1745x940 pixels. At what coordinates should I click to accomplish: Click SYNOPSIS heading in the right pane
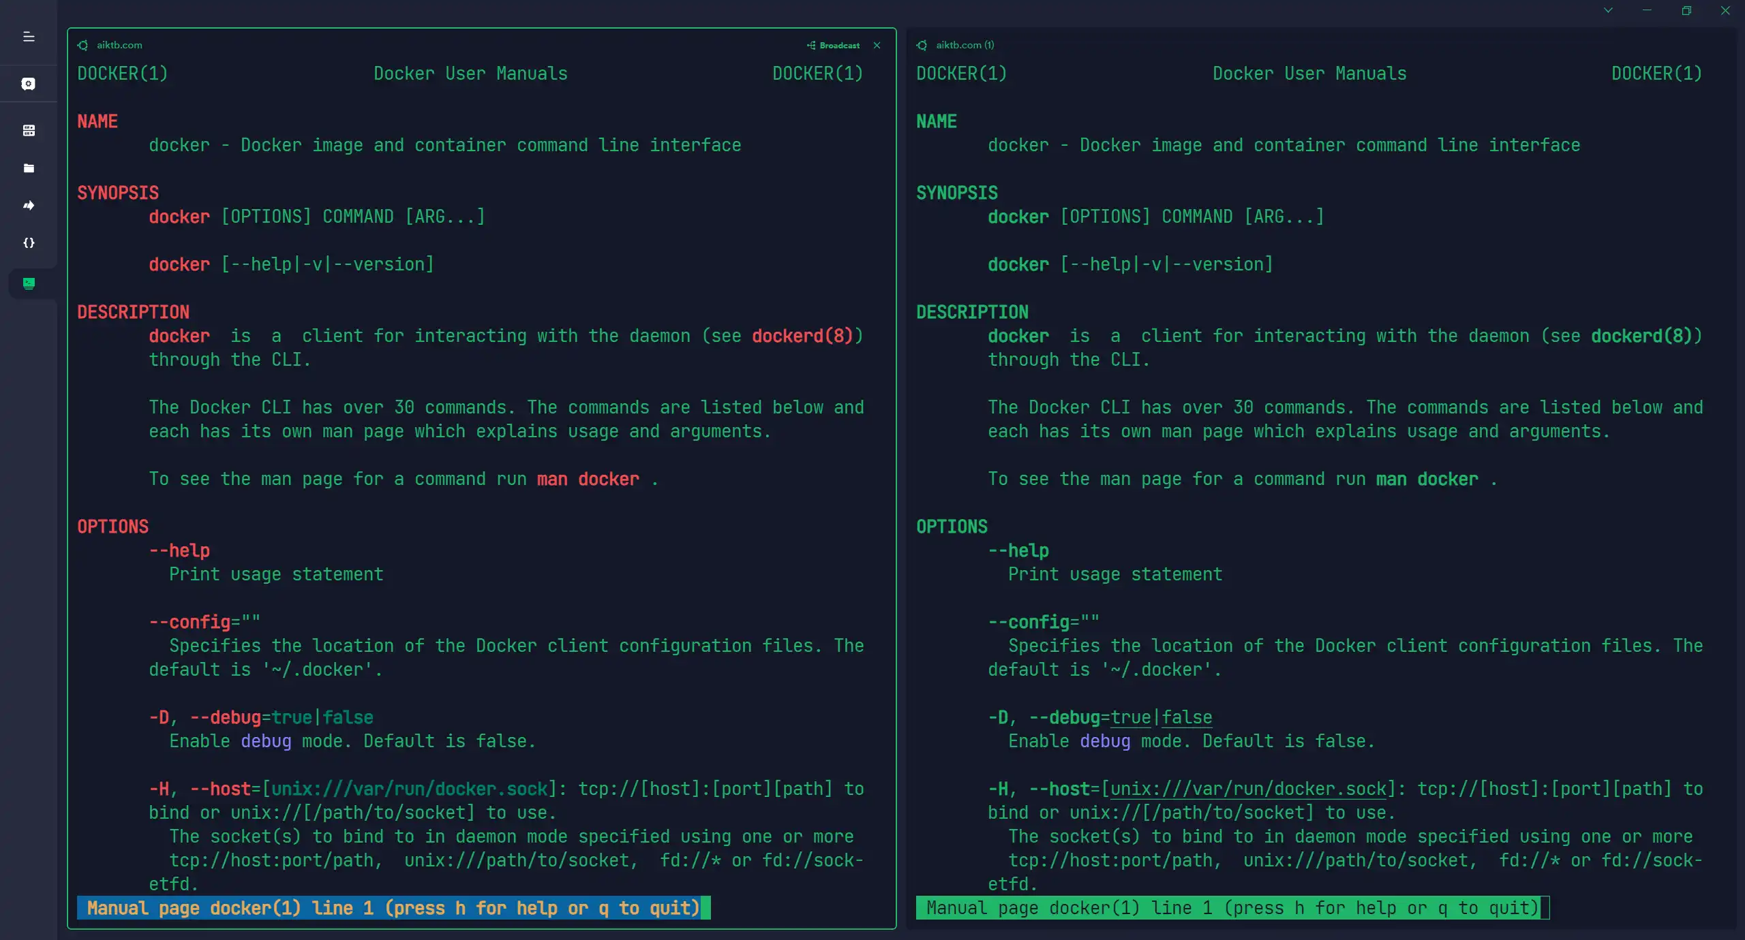tap(957, 193)
